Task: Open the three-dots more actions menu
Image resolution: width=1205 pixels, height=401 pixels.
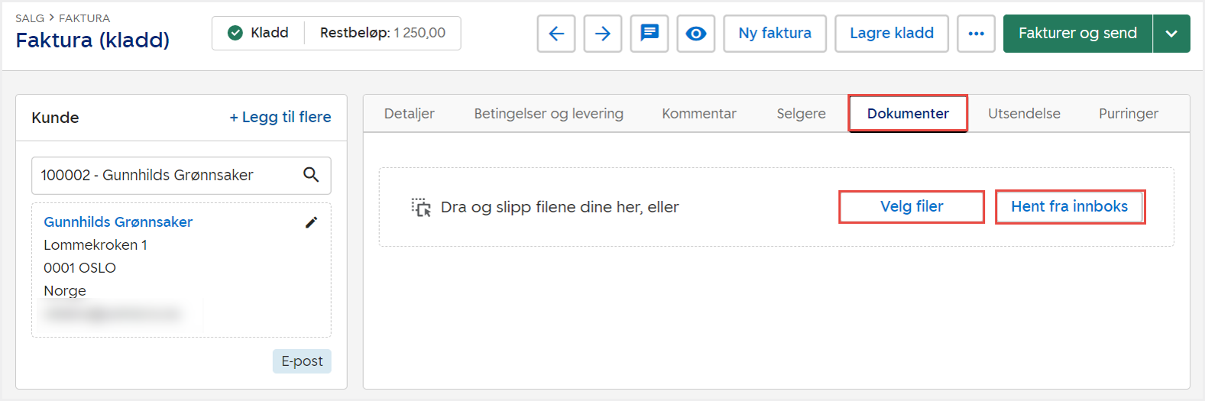Action: click(x=976, y=34)
